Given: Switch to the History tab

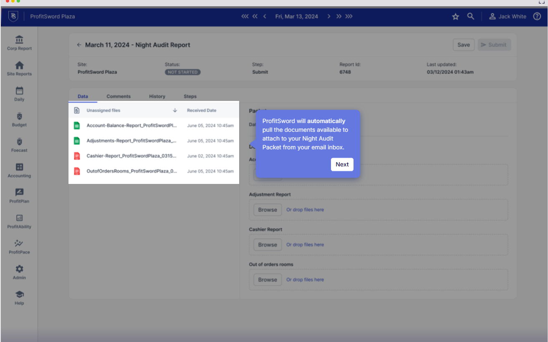Looking at the screenshot, I should [x=157, y=96].
